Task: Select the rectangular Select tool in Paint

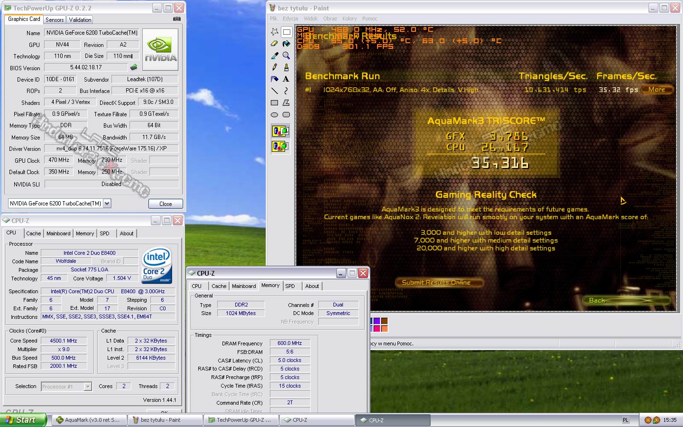Action: 286,32
